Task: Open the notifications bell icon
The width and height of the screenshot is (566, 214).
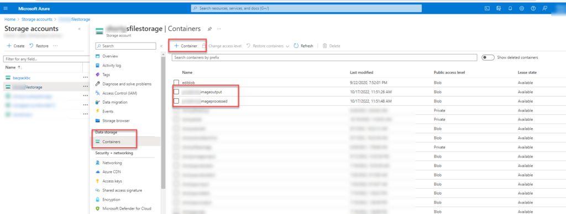Action: [x=510, y=8]
